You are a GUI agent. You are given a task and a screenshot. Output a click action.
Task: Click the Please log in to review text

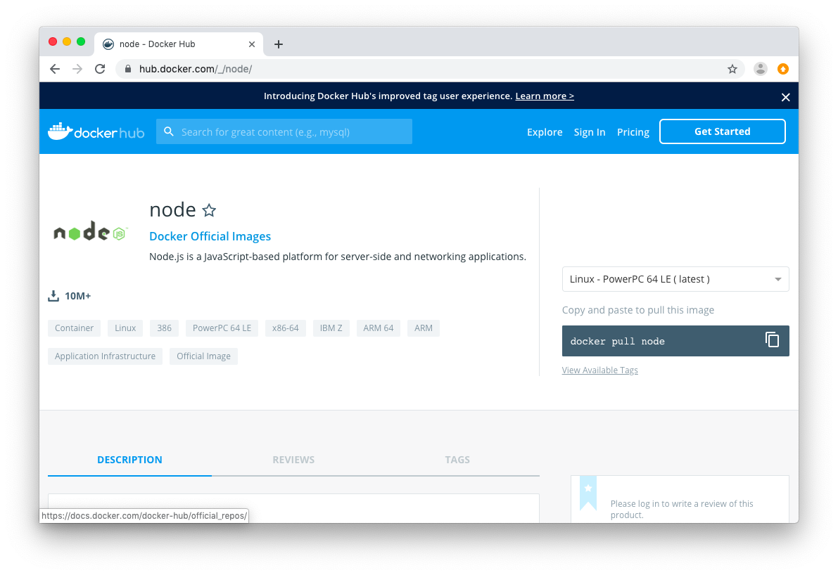click(x=681, y=510)
